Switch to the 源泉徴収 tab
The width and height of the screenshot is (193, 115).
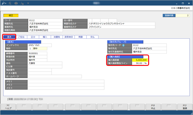(69, 37)
